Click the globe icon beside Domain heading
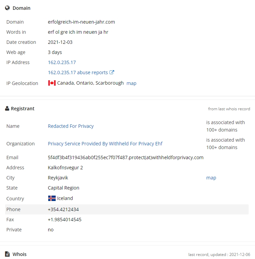The width and height of the screenshot is (255, 259). [7, 8]
